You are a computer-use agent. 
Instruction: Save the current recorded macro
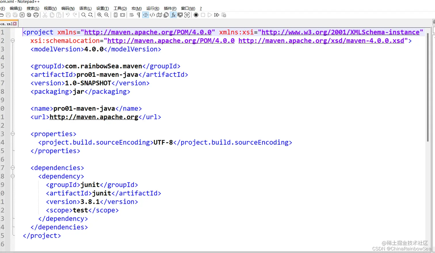click(x=224, y=15)
